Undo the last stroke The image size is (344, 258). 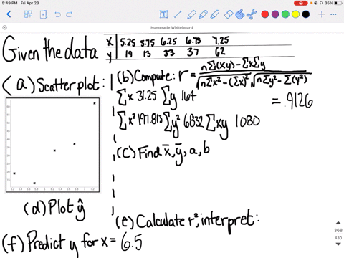(57, 14)
